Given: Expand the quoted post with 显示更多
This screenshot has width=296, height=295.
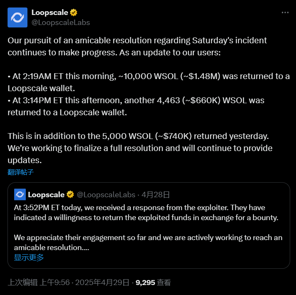Looking at the screenshot, I should click(x=29, y=258).
